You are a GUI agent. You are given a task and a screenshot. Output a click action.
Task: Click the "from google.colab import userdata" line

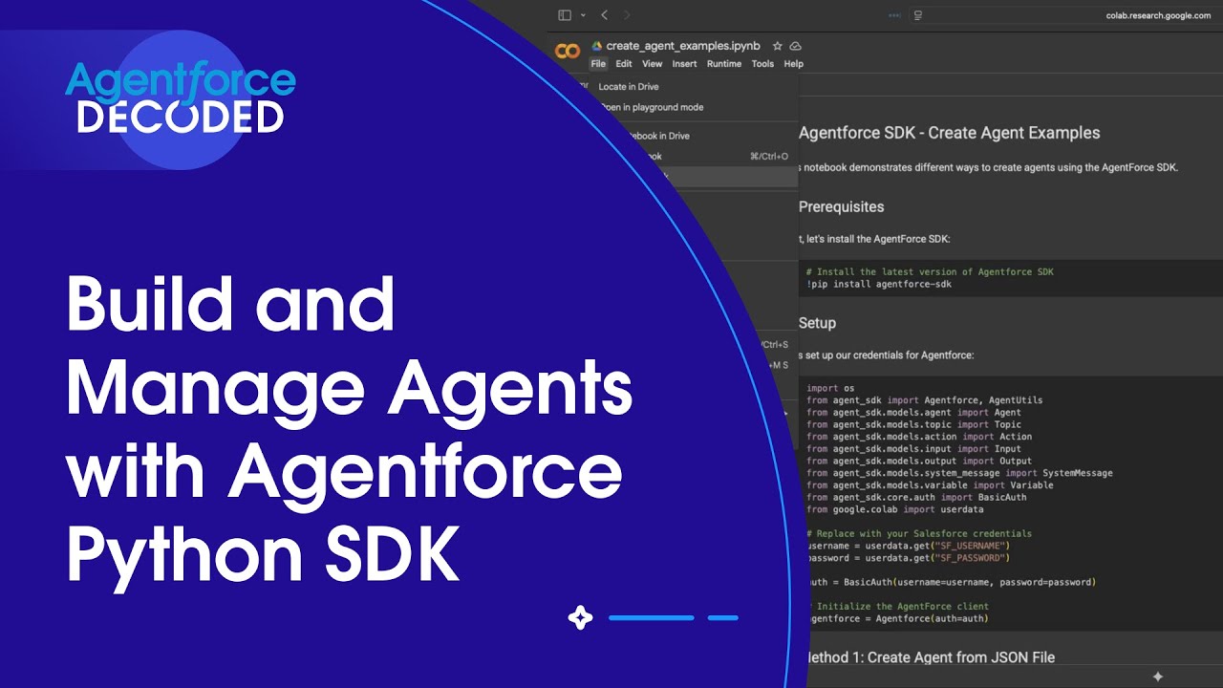click(x=895, y=509)
